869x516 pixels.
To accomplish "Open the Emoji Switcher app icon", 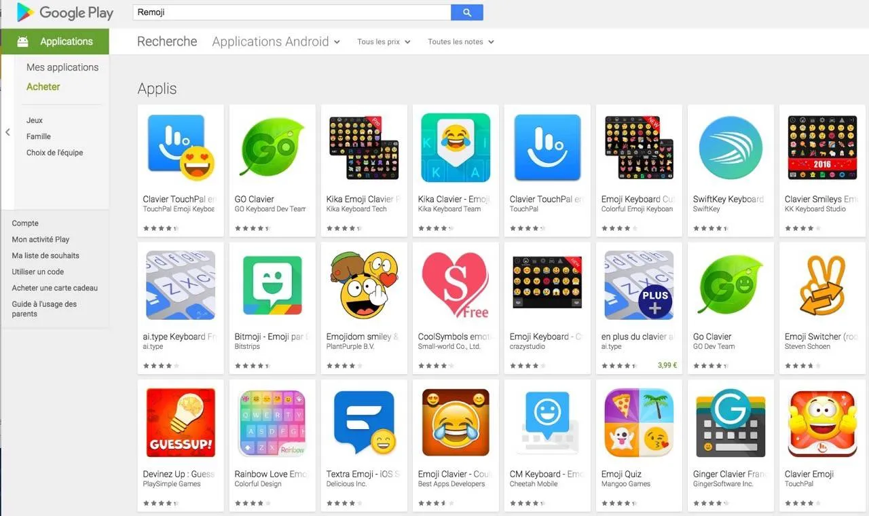I will point(822,285).
